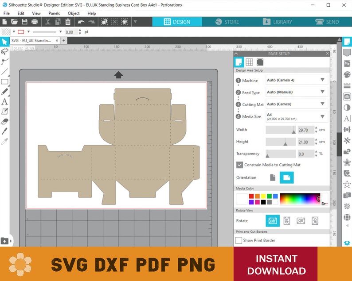Select the Freehand pencil tool
Screen dimensions: 352x281
pos(4,92)
